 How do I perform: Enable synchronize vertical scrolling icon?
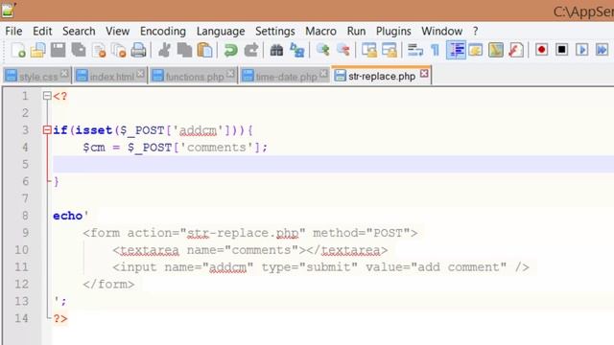368,51
